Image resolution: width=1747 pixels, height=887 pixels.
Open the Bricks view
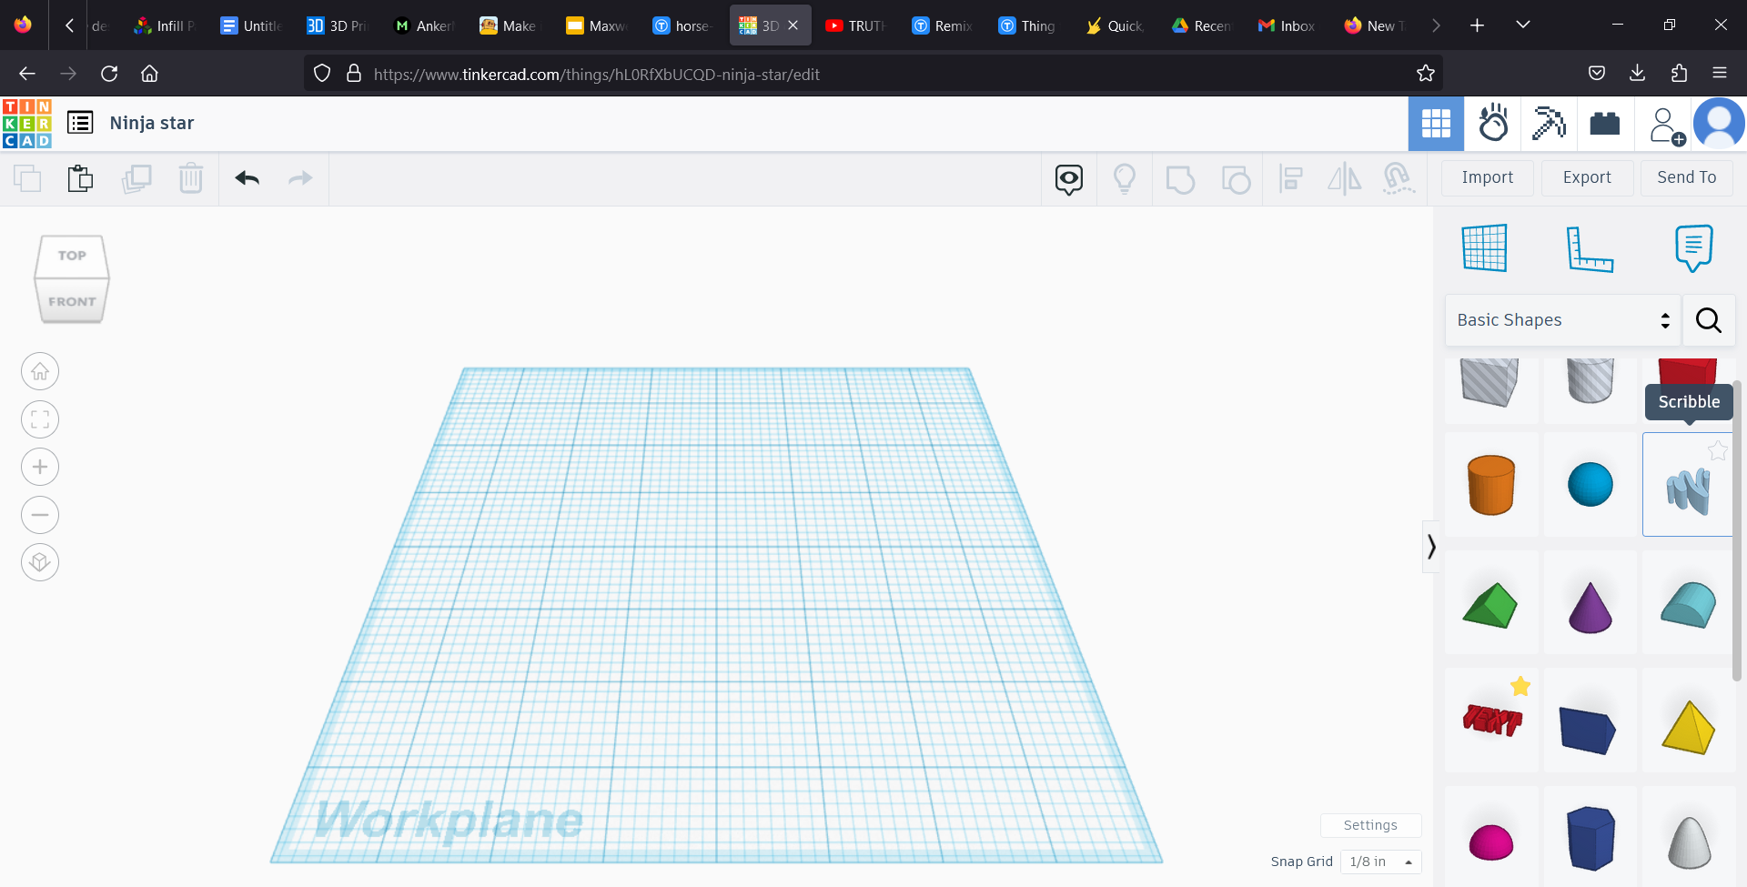click(1605, 124)
